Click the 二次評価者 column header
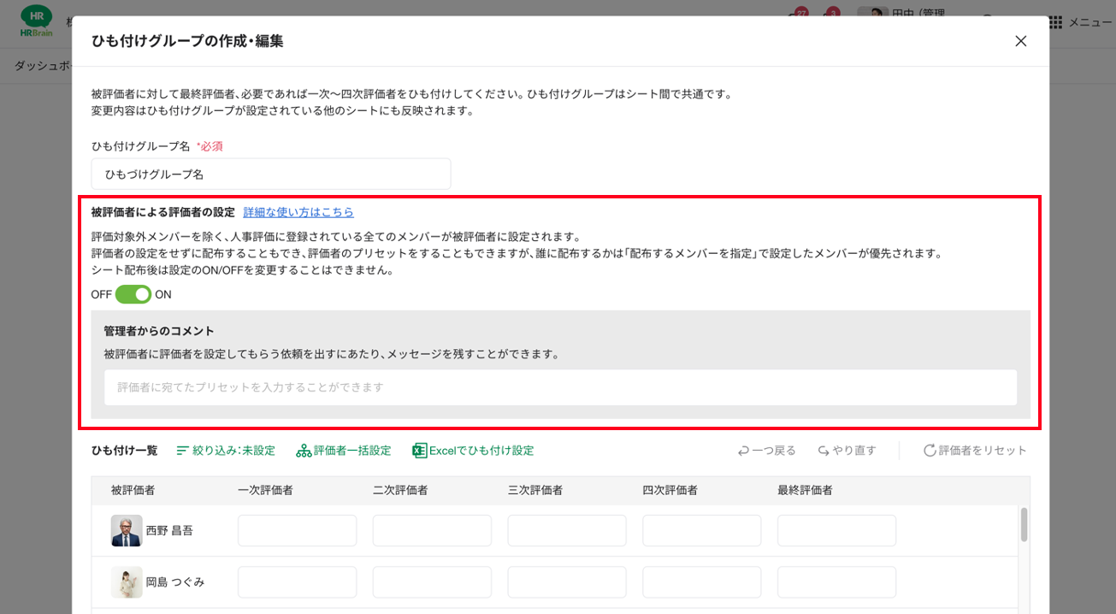The width and height of the screenshot is (1116, 614). coord(401,490)
